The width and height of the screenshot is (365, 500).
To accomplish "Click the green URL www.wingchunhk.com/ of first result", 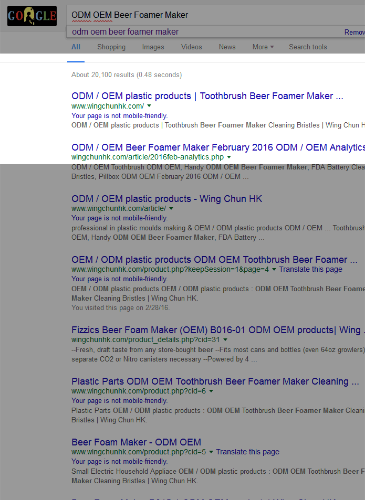I will click(x=108, y=106).
